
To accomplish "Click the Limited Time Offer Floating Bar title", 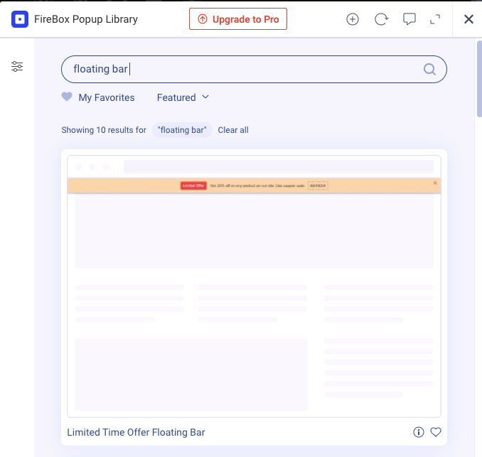I will 136,432.
